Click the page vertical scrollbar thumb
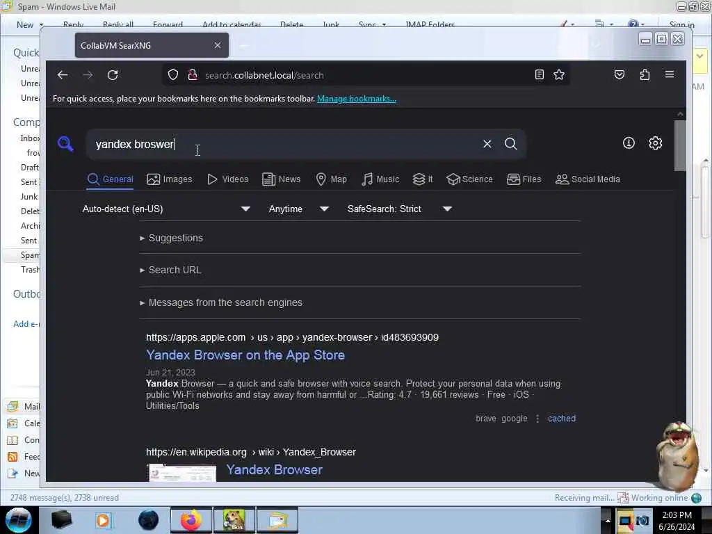The image size is (712, 534). (680, 145)
